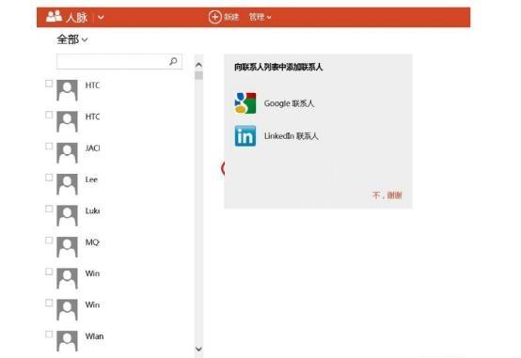Click the Google contacts icon

(245, 103)
